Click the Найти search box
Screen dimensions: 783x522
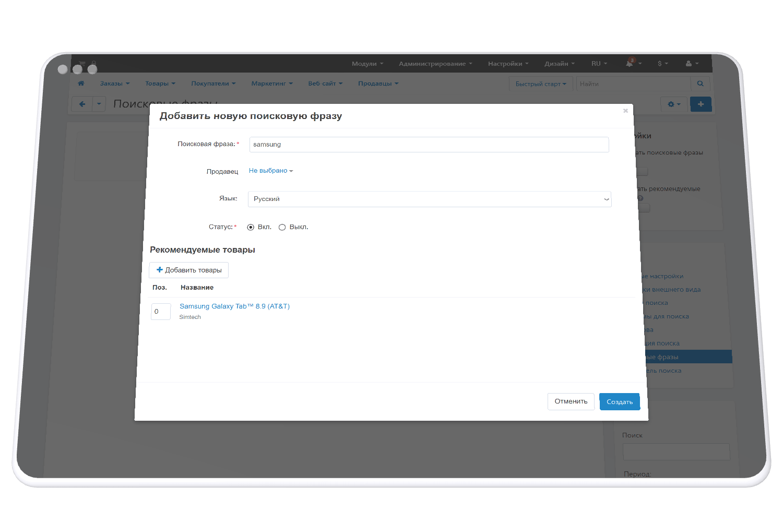coord(633,84)
